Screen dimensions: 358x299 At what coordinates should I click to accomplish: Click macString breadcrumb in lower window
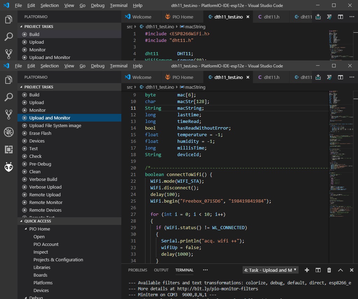tap(193, 87)
